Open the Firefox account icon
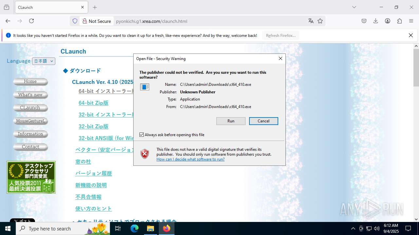The image size is (419, 235). [x=388, y=21]
